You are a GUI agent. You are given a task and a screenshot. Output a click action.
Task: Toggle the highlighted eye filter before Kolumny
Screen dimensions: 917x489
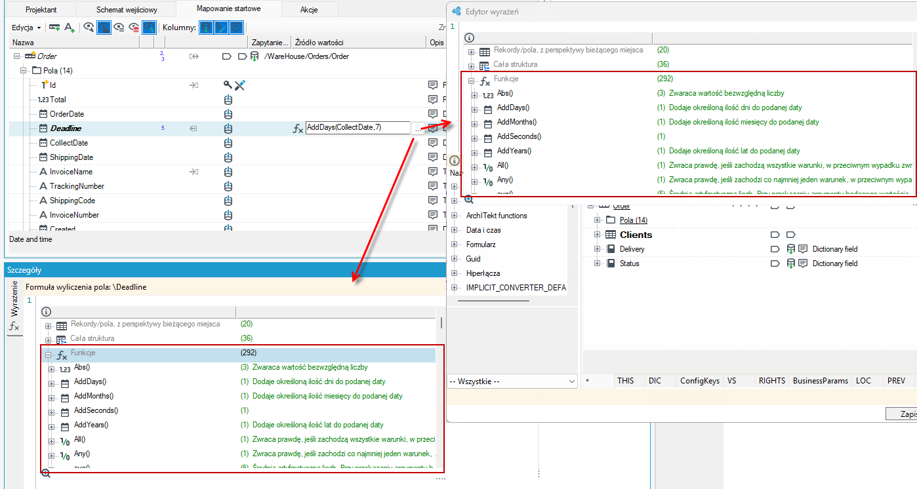coord(150,28)
